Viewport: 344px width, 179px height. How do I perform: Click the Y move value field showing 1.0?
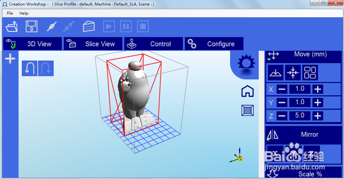[x=300, y=103]
